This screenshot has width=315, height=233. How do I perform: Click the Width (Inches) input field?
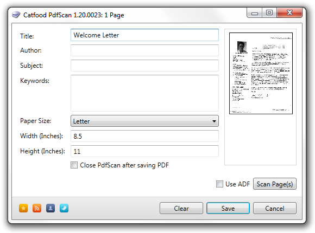tap(144, 136)
